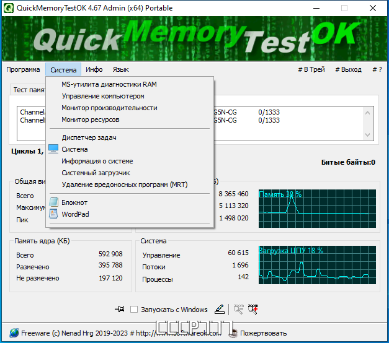Viewport: 389px width, 343px height.
Task: Open Монитор ресурсов
Action: (130, 119)
